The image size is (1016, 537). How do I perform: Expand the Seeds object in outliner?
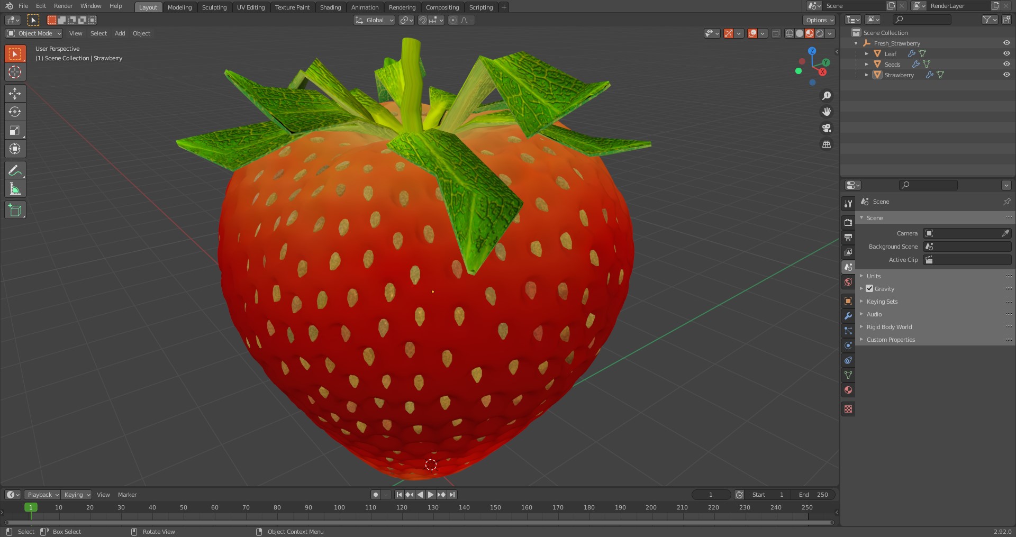tap(866, 64)
